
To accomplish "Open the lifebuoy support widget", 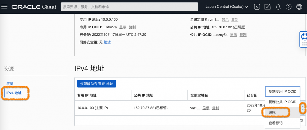I will tap(303, 37).
